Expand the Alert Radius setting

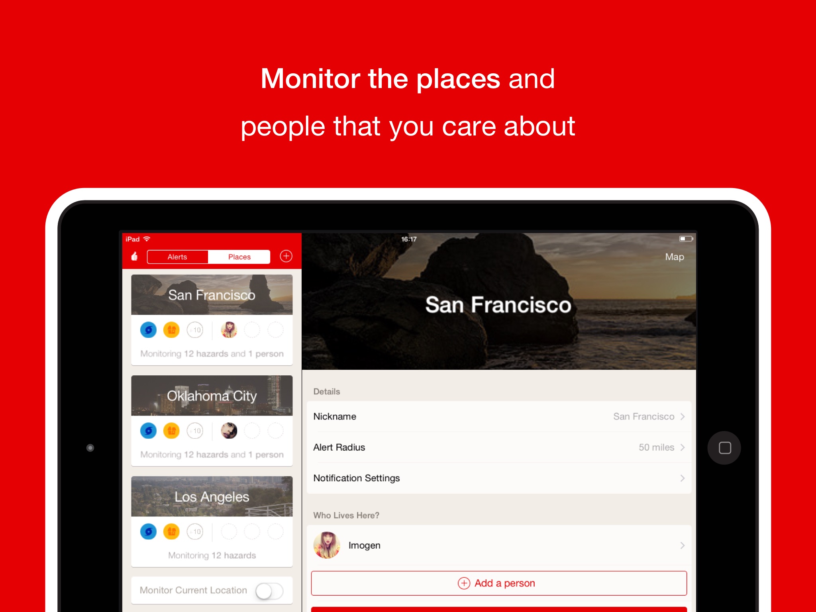pyautogui.click(x=500, y=447)
